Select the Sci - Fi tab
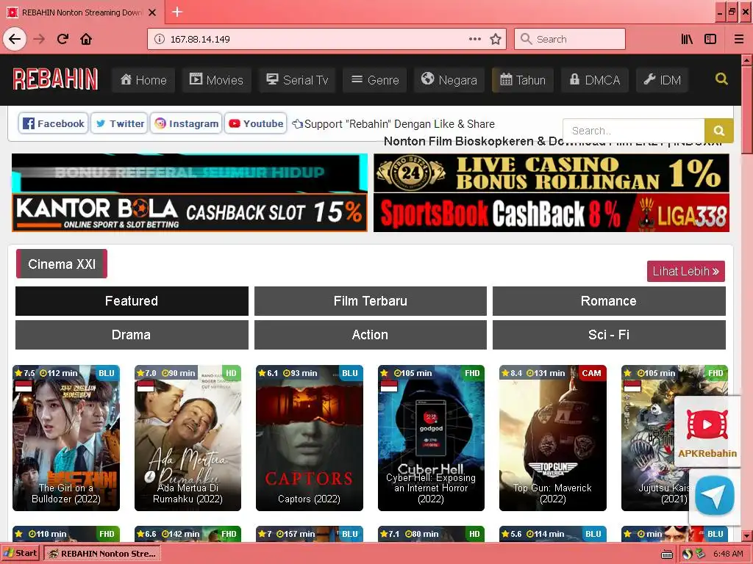This screenshot has height=564, width=753. pyautogui.click(x=609, y=335)
